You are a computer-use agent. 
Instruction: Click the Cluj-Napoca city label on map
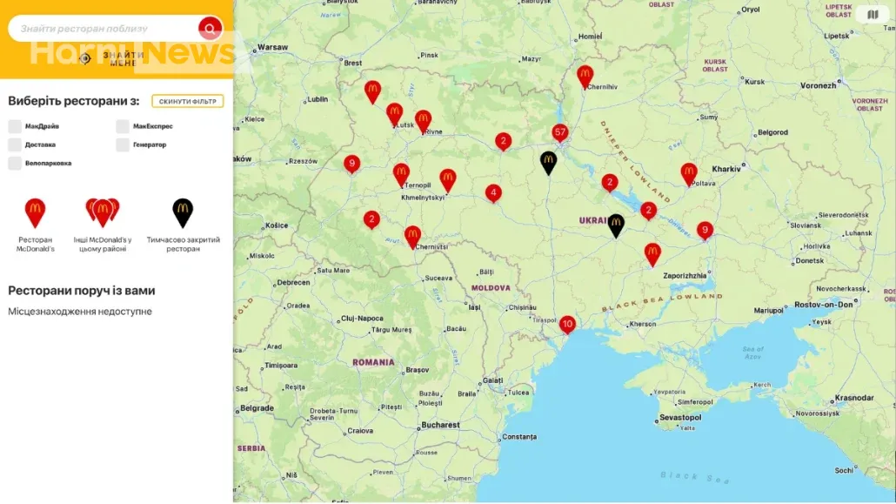pos(362,318)
